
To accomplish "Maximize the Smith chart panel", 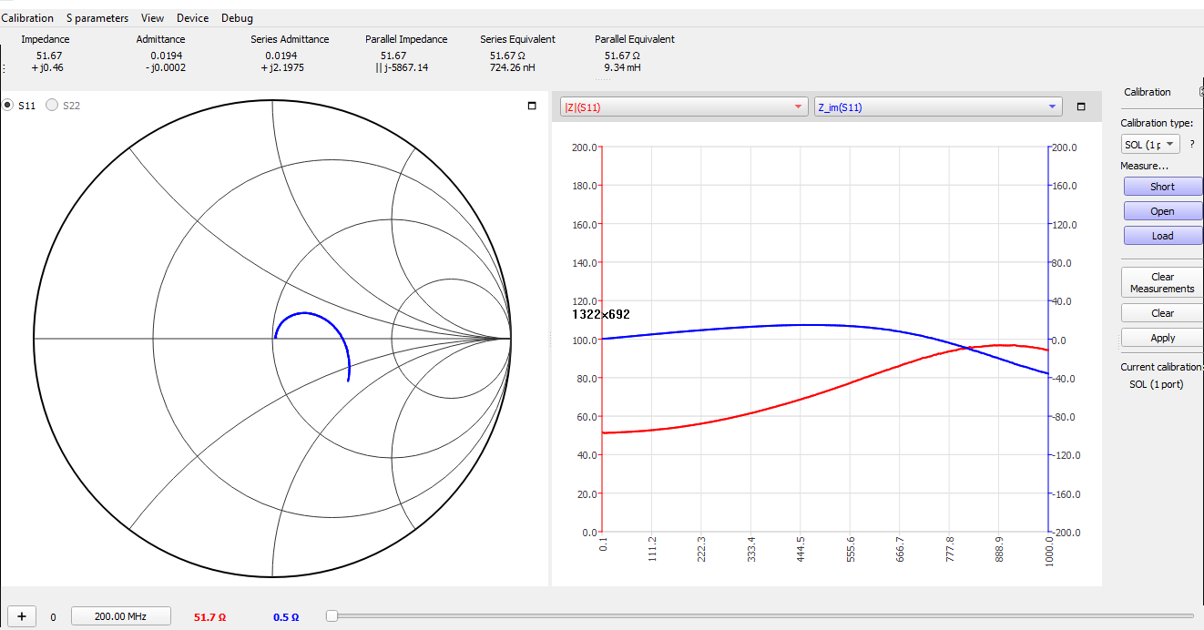I will (x=532, y=107).
